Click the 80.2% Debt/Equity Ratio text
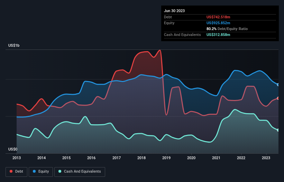Image resolution: width=284 pixels, height=182 pixels. [x=227, y=29]
